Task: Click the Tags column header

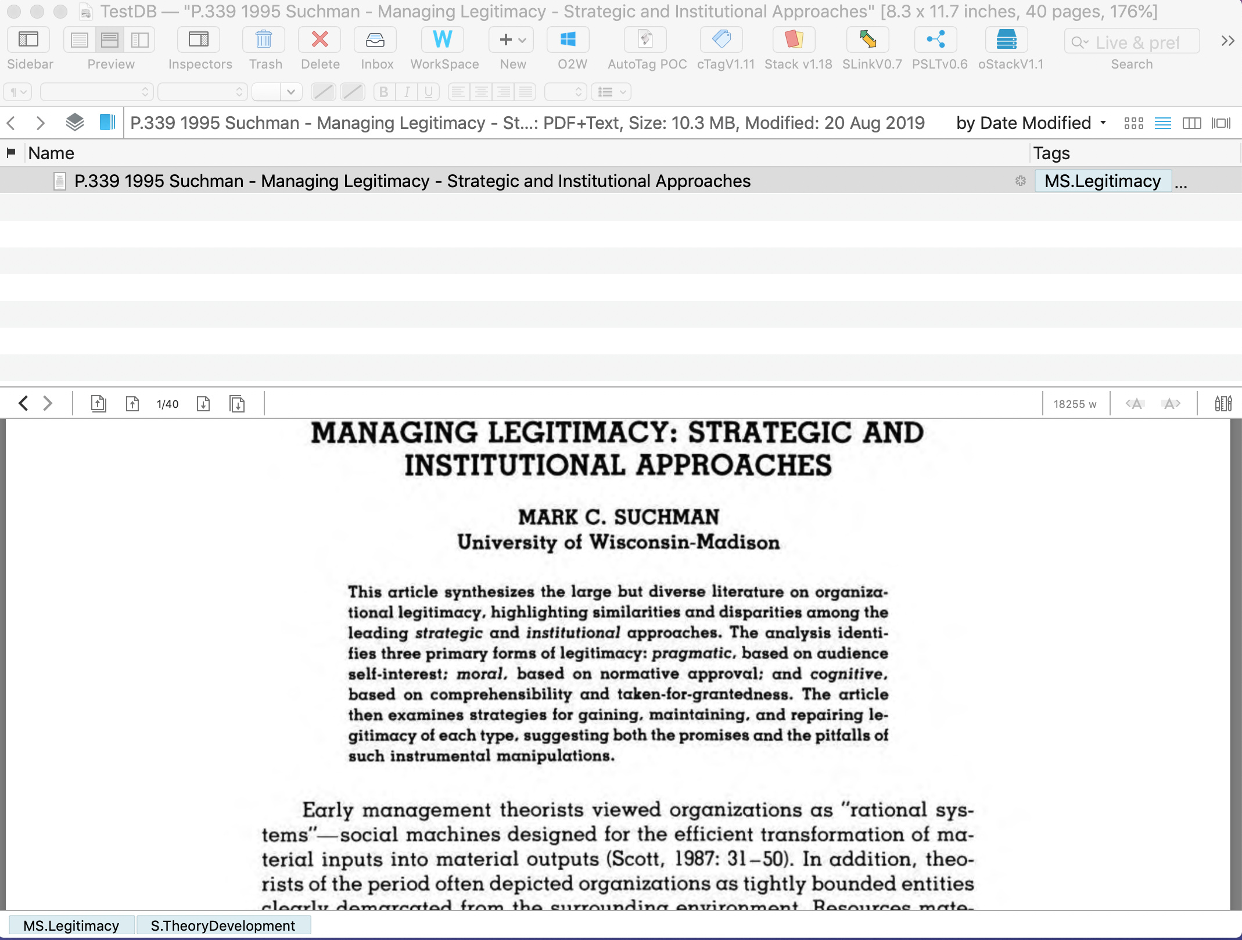Action: coord(1051,153)
